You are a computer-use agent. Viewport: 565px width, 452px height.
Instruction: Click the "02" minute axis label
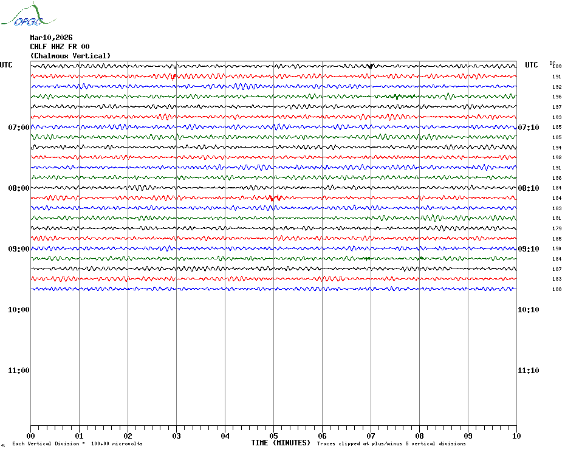(128, 436)
